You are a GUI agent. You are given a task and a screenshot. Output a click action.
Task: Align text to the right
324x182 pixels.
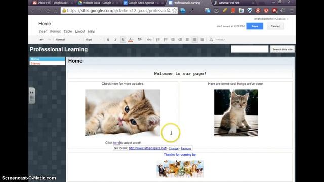tap(202, 40)
